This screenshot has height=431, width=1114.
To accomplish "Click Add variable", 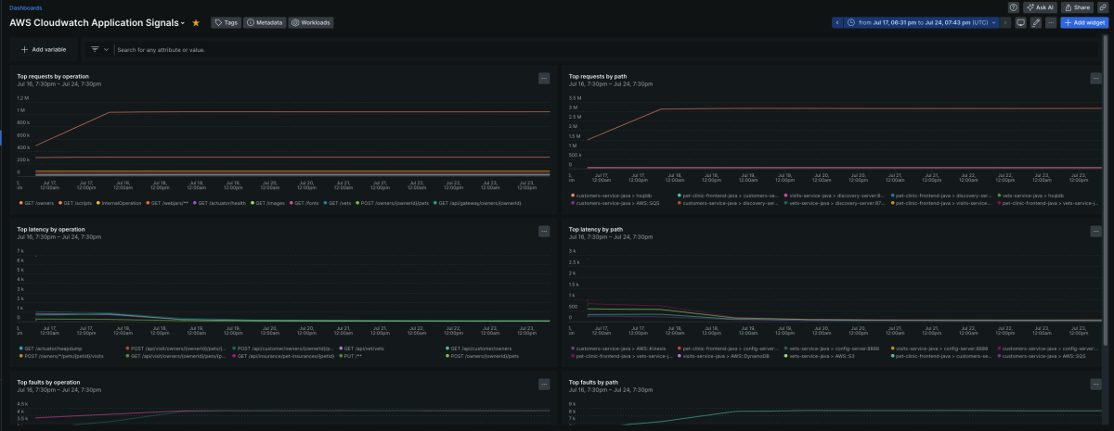I will tap(44, 49).
